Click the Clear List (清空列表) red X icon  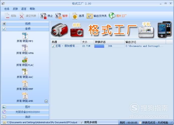(22, 16)
